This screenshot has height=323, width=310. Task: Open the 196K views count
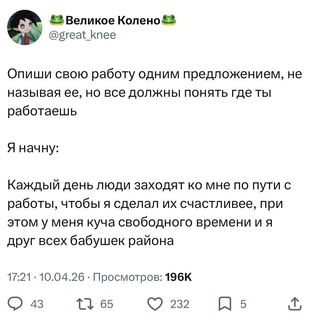178,277
